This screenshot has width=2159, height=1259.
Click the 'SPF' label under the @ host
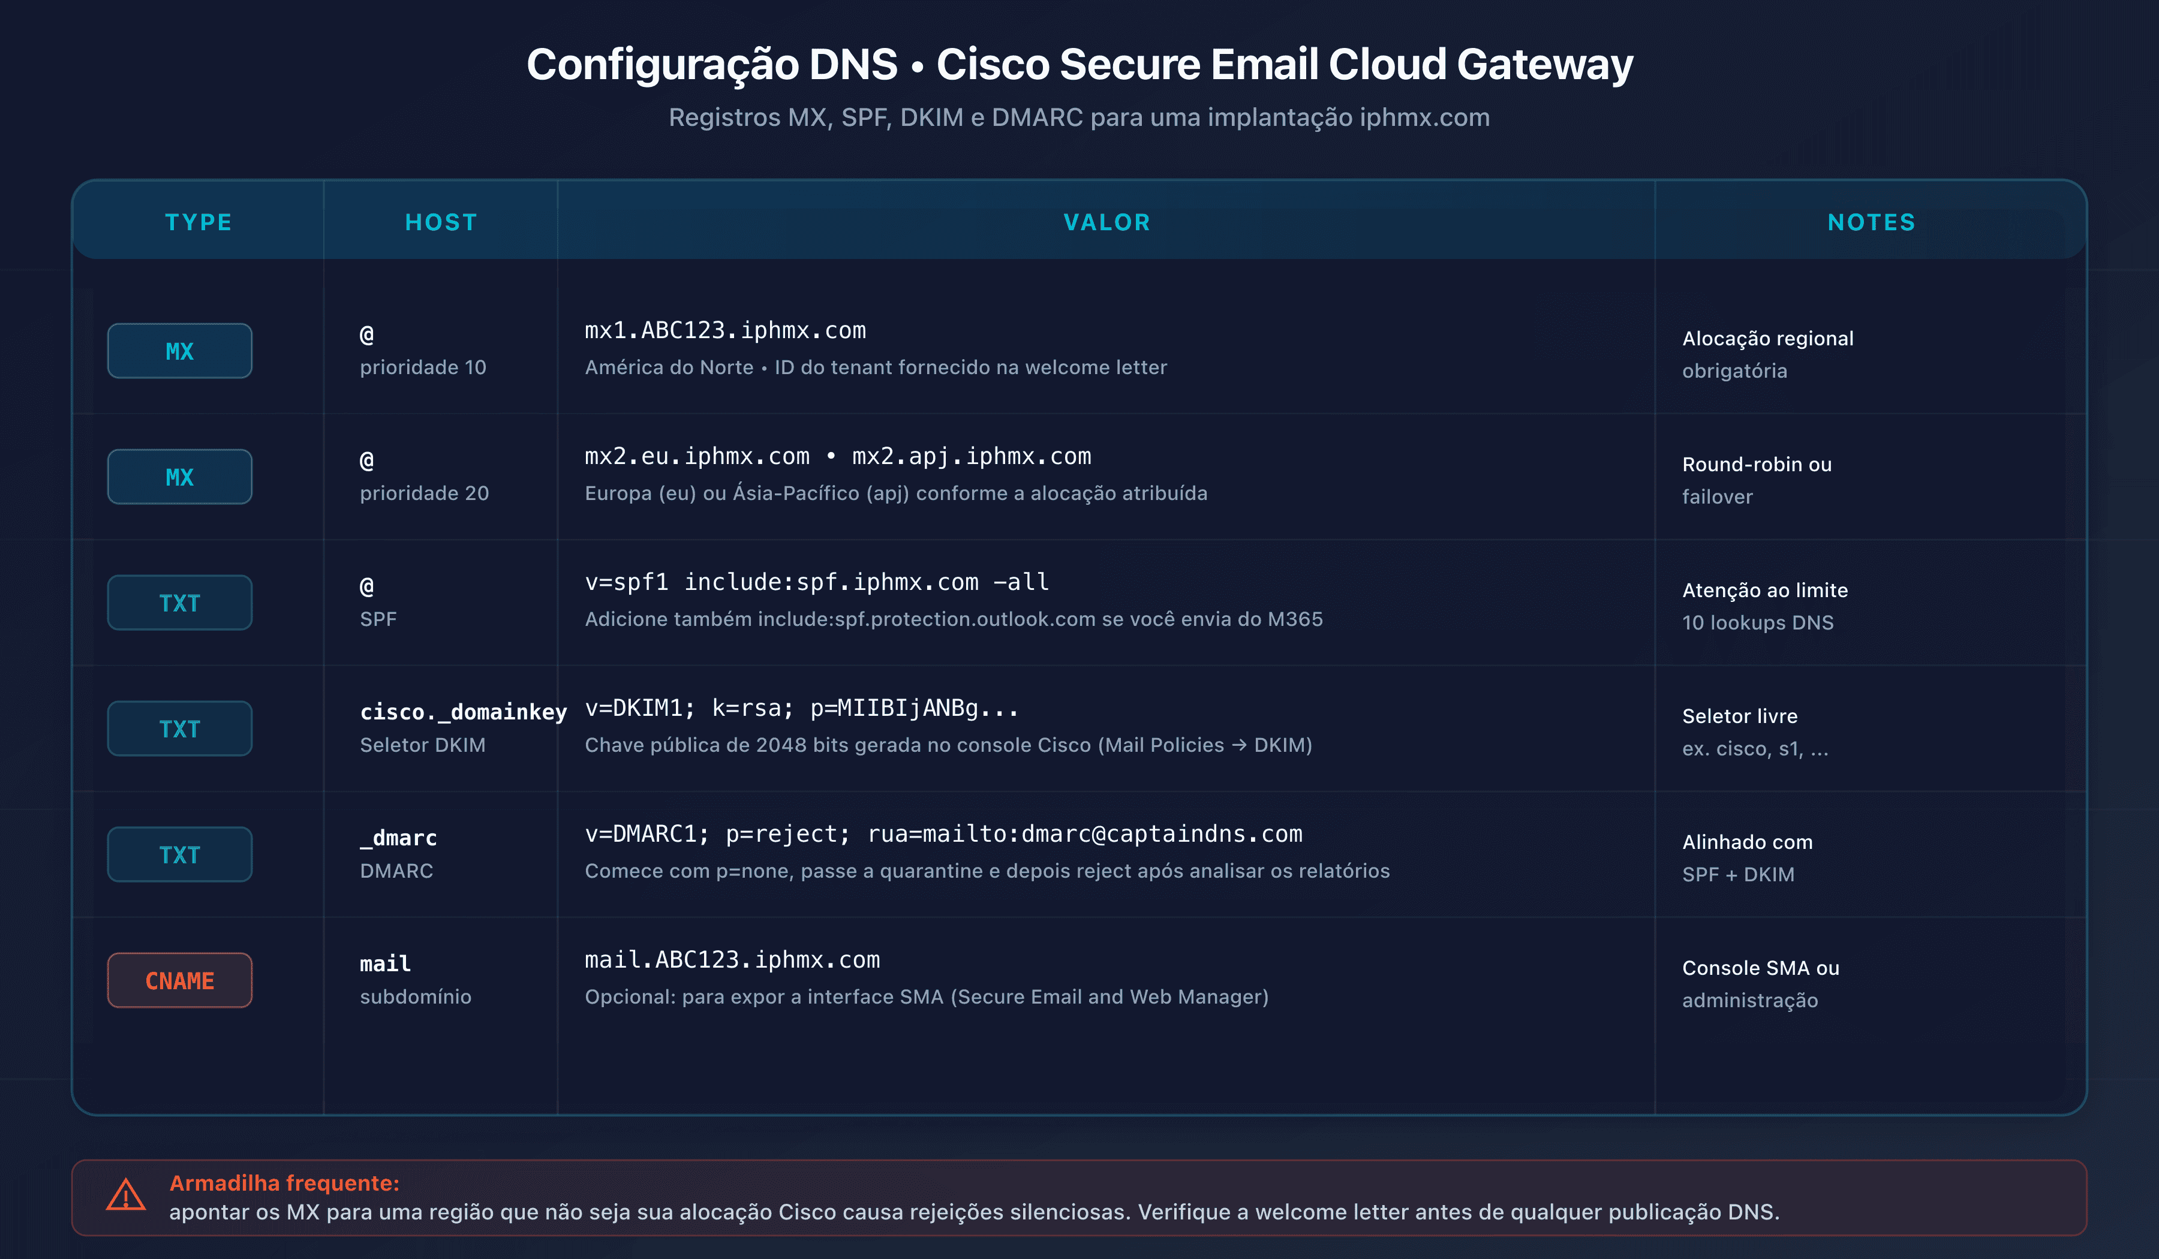[378, 619]
